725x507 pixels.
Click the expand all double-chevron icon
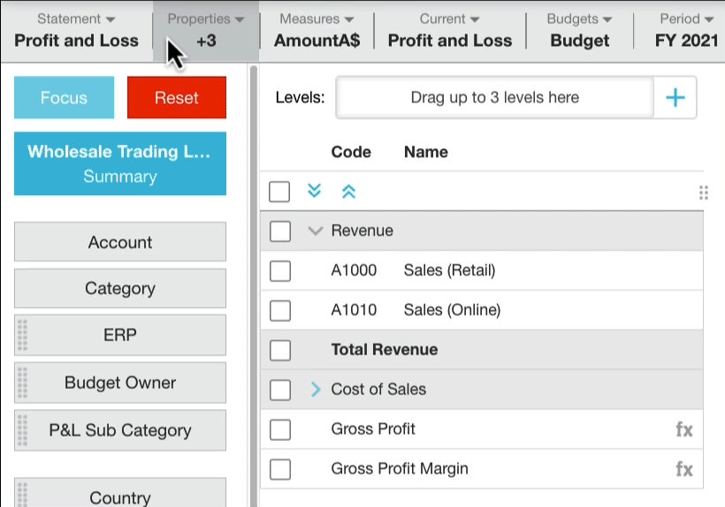[x=314, y=192]
